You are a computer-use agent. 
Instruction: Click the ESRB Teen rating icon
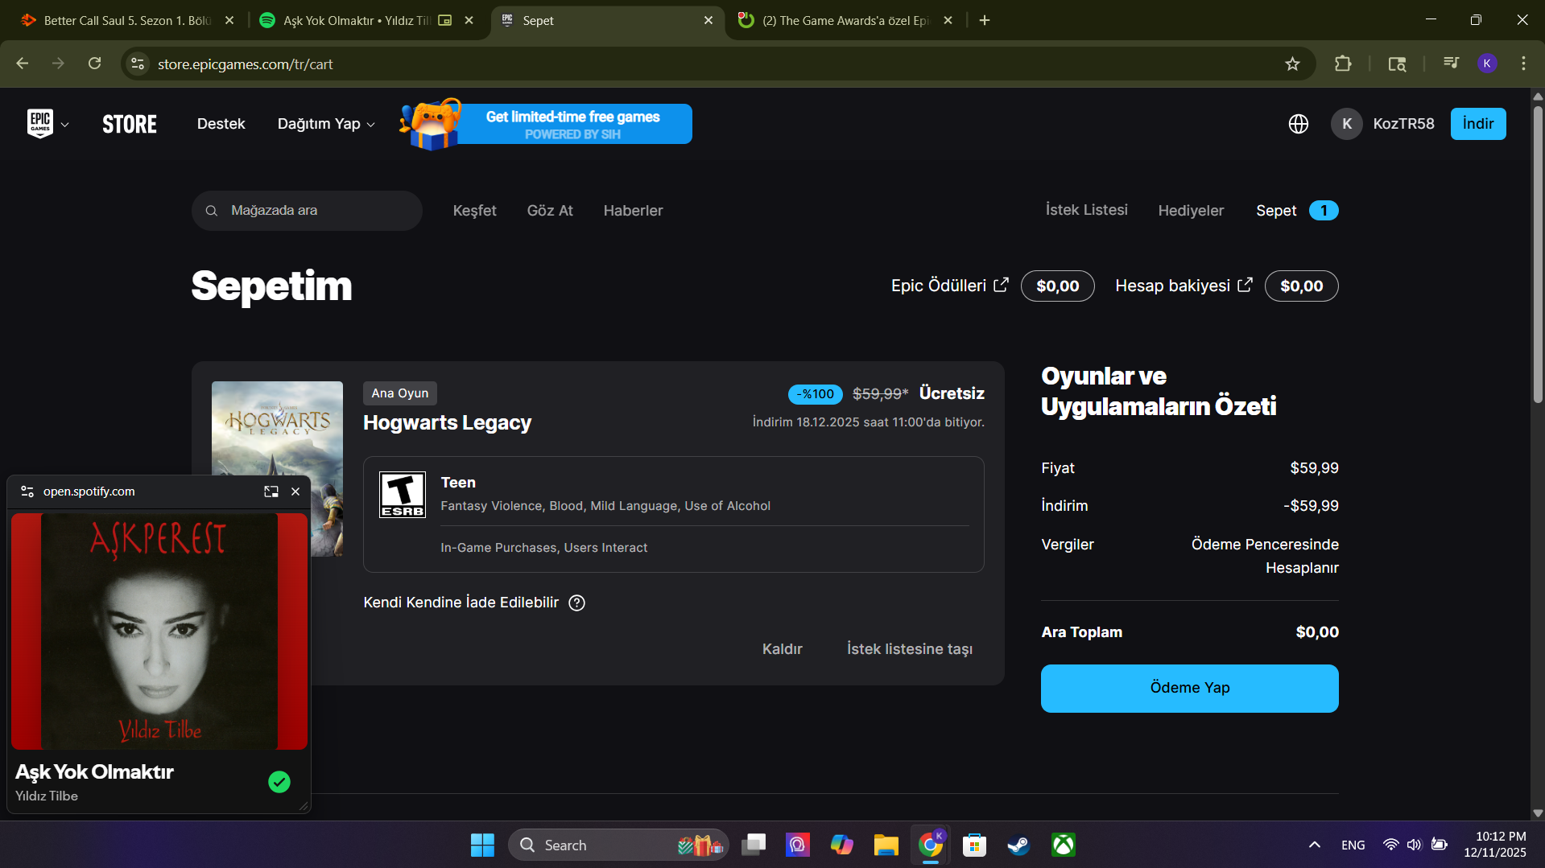point(403,495)
